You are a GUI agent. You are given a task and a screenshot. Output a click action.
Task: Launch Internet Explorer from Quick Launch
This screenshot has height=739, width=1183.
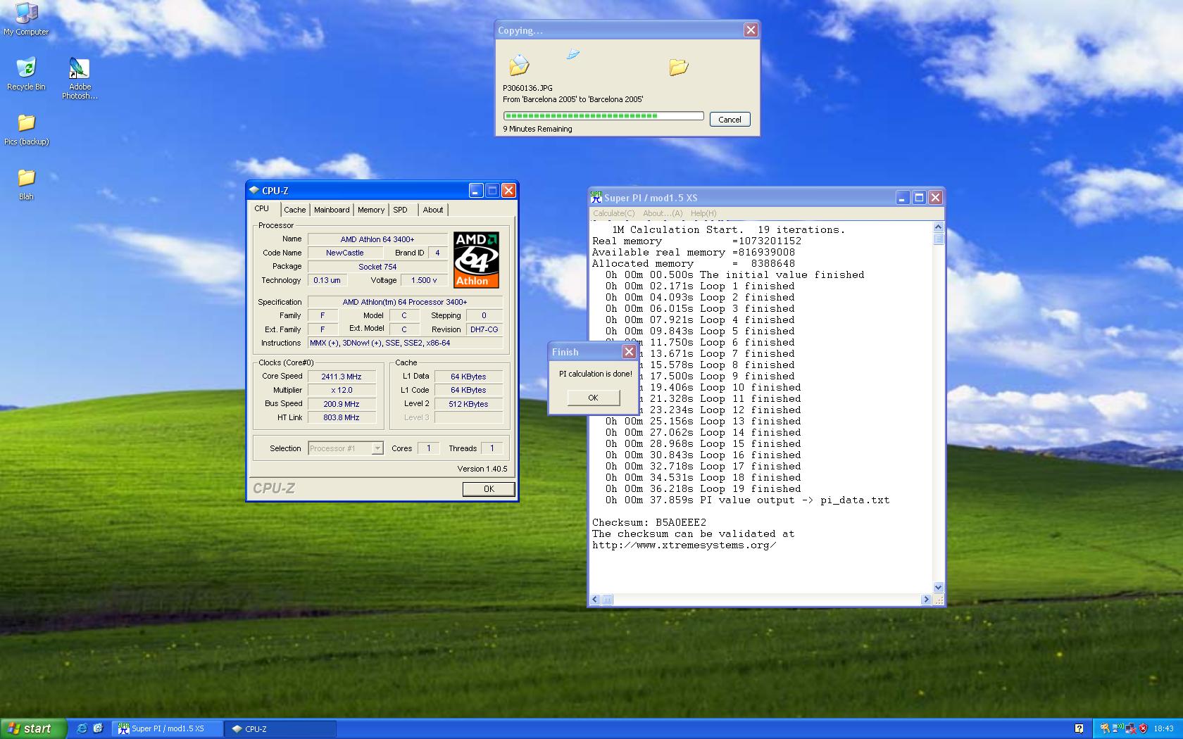tap(82, 728)
